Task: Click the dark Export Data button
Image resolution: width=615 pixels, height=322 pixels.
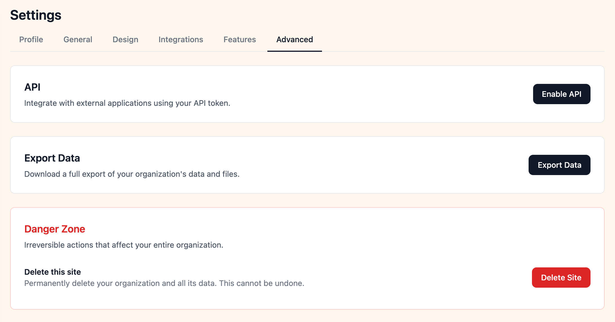Action: pos(559,165)
